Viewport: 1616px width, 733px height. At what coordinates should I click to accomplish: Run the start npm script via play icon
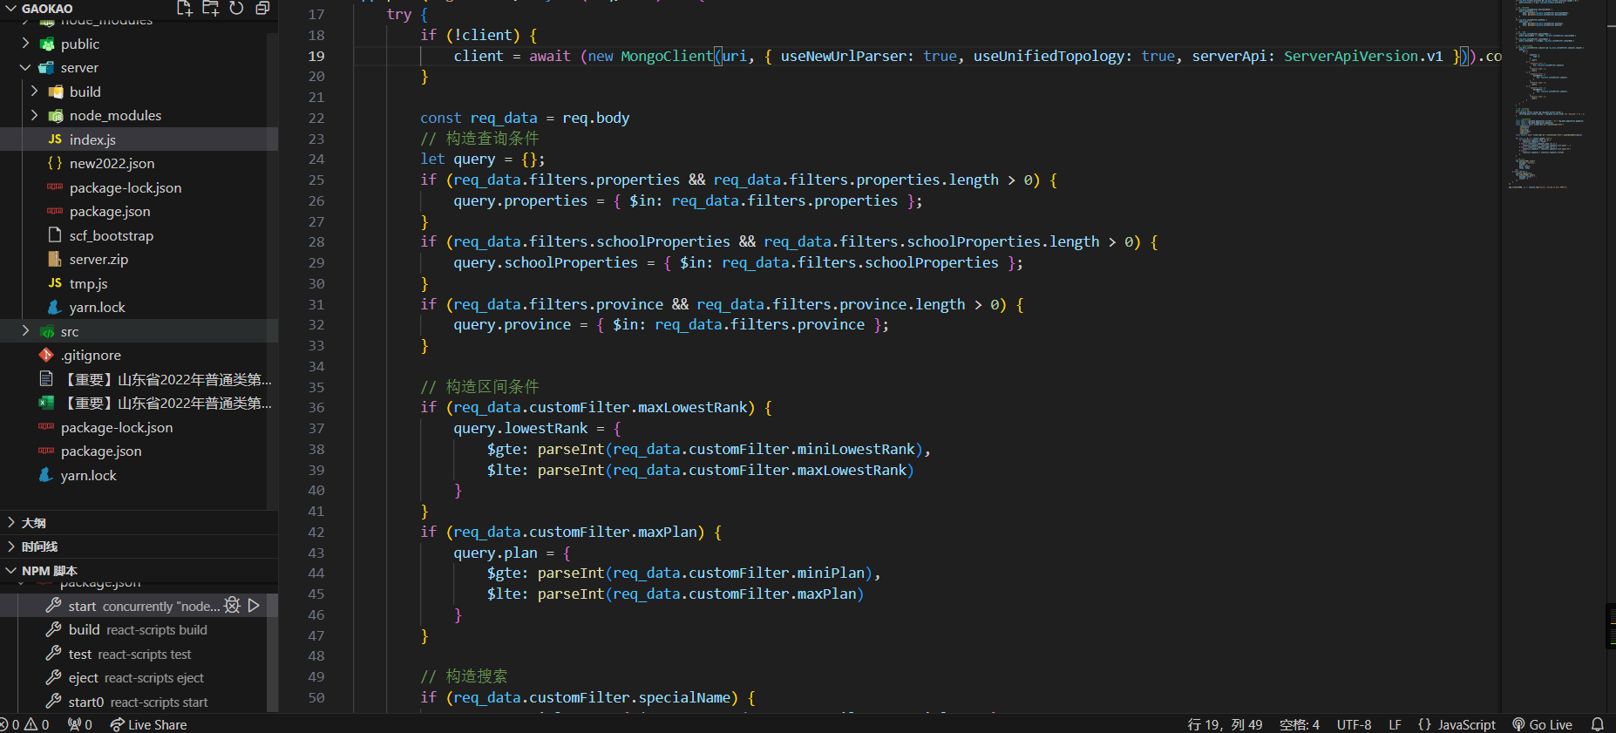click(x=254, y=605)
